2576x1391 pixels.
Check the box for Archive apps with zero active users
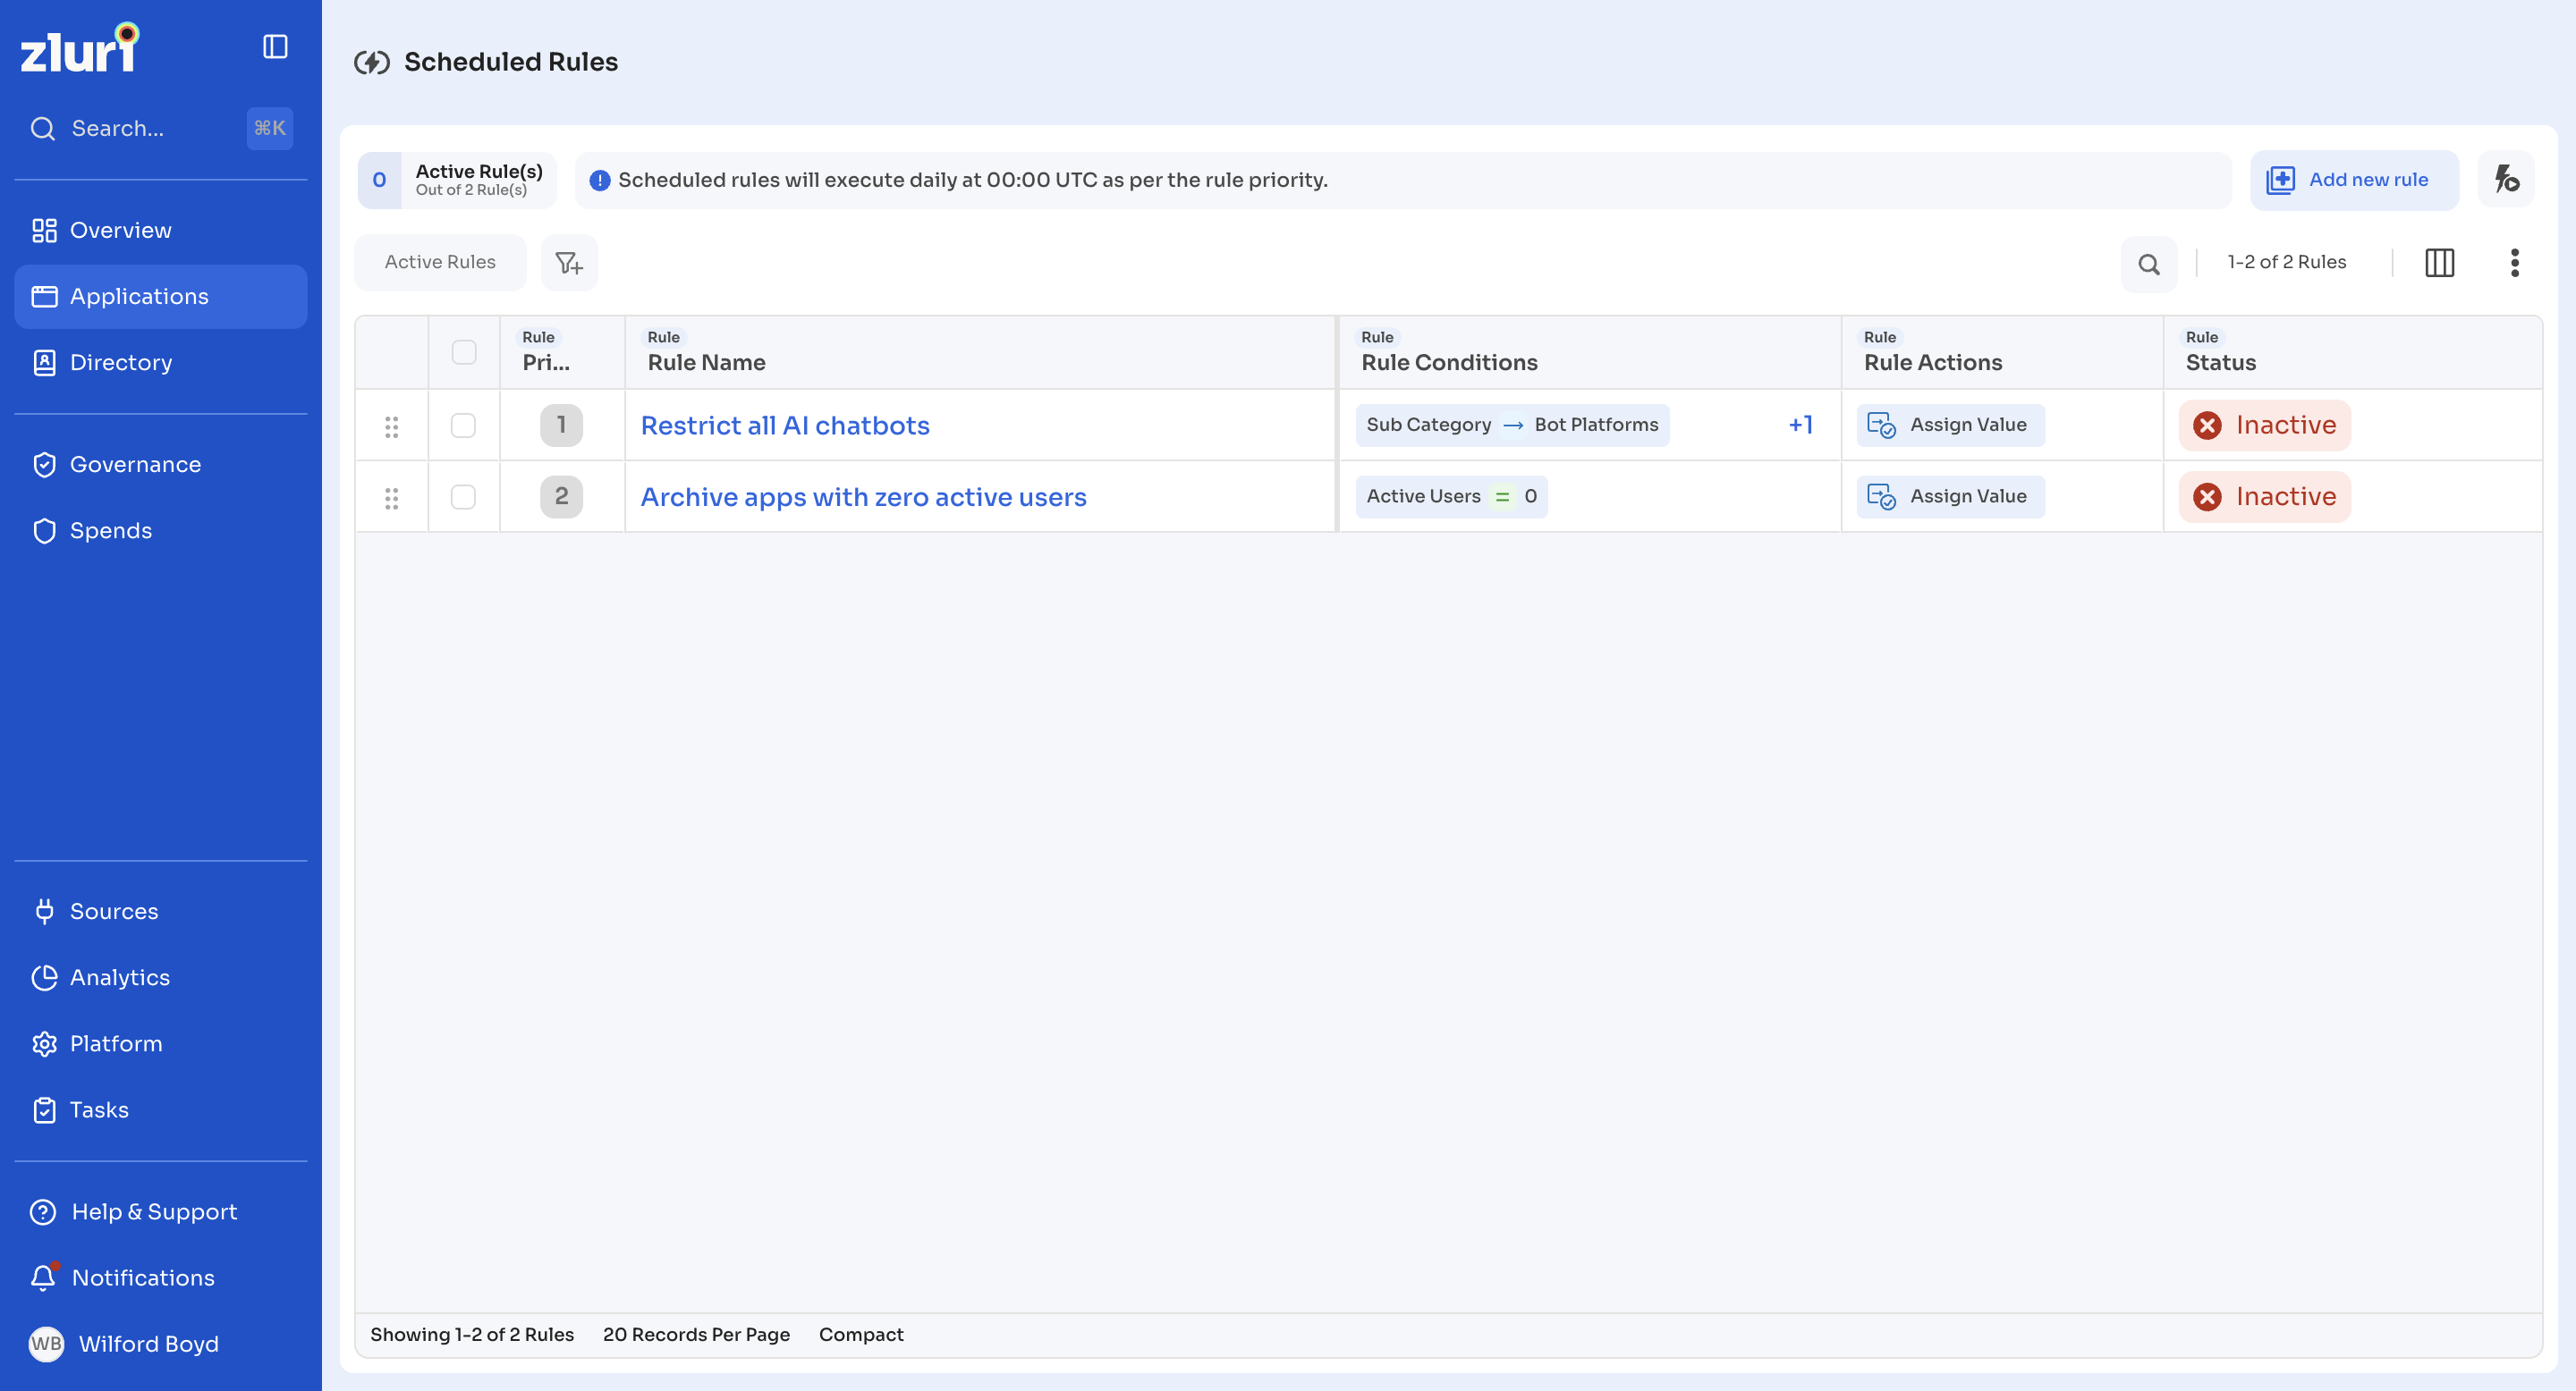pos(463,497)
